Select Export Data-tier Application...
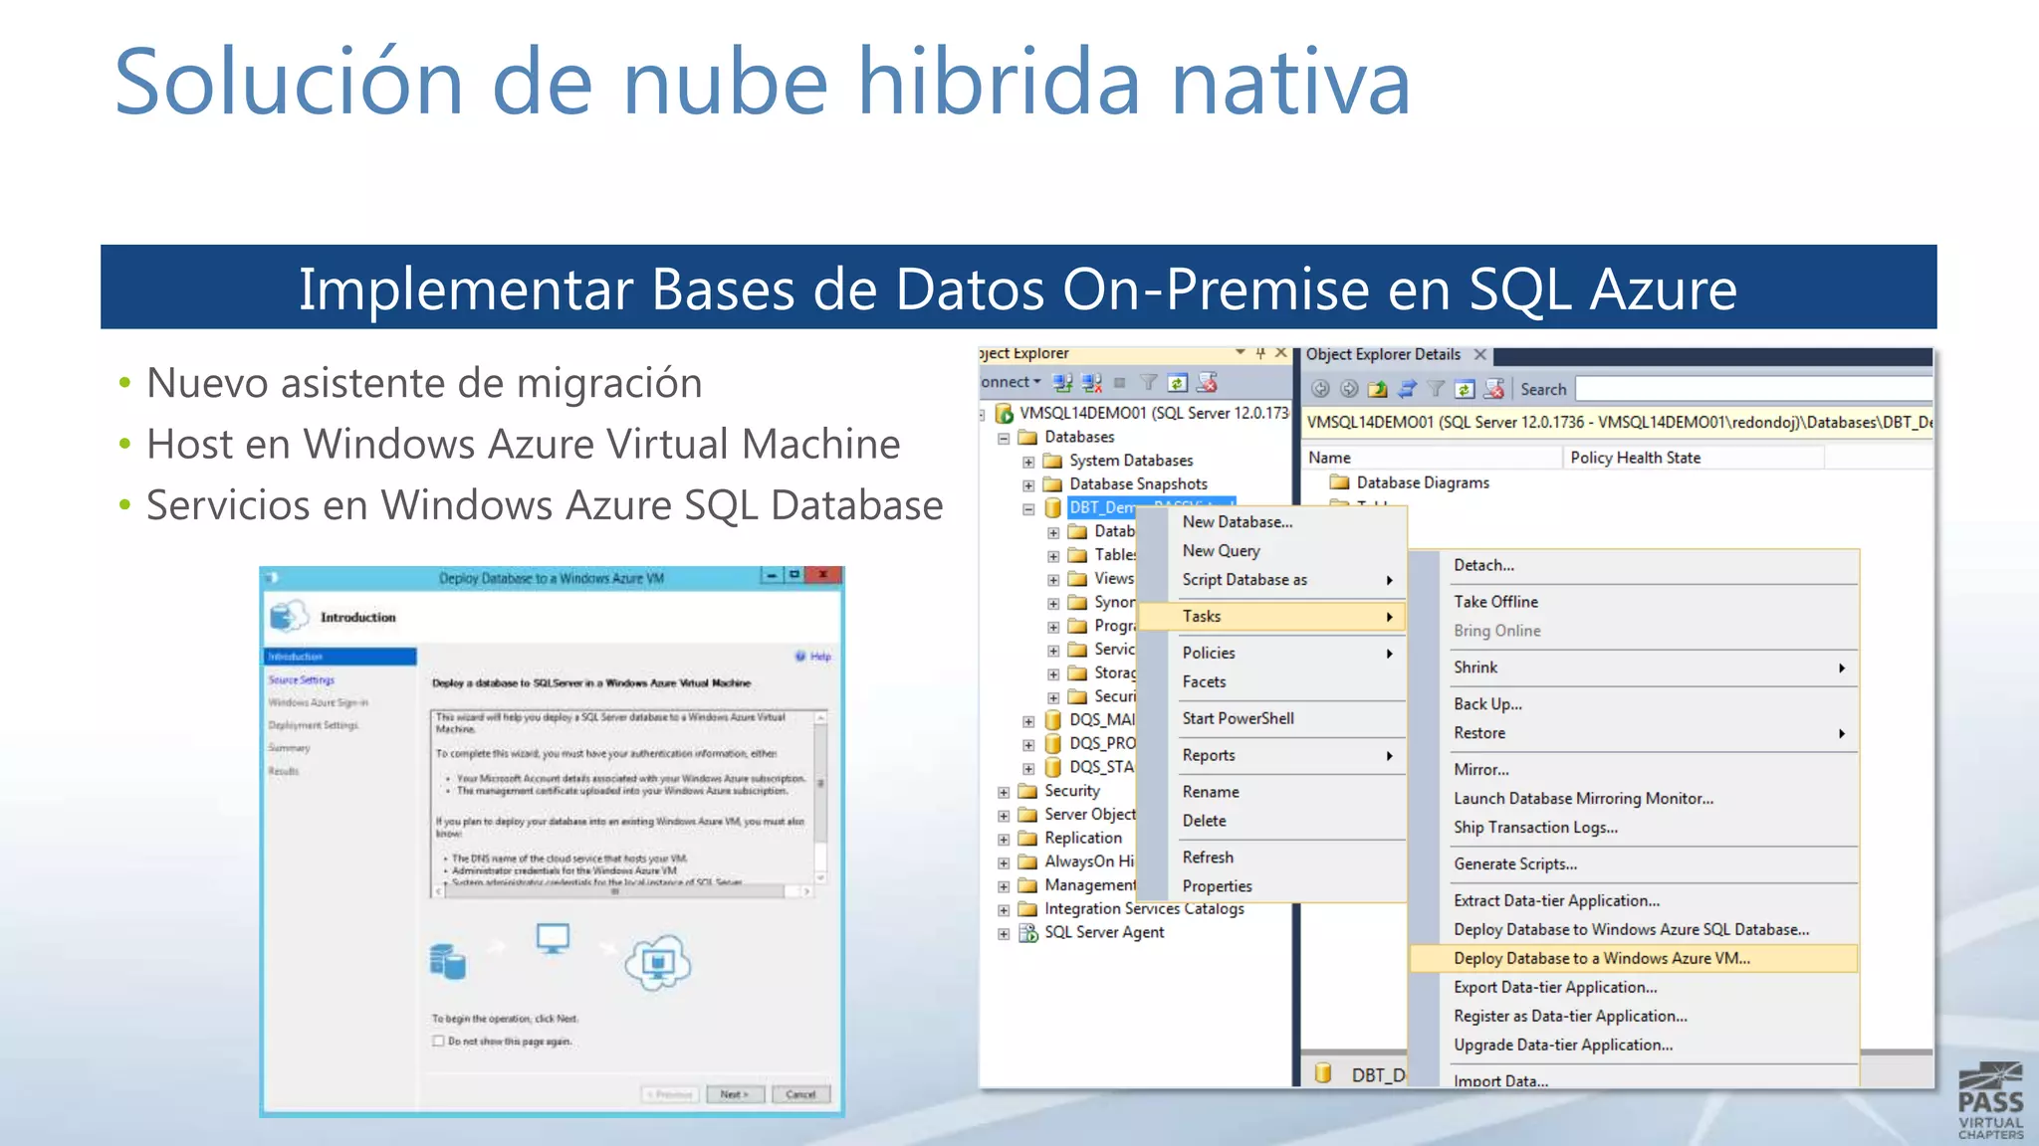The width and height of the screenshot is (2039, 1146). (1635, 987)
